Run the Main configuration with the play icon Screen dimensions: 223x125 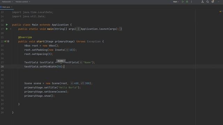point(183,2)
